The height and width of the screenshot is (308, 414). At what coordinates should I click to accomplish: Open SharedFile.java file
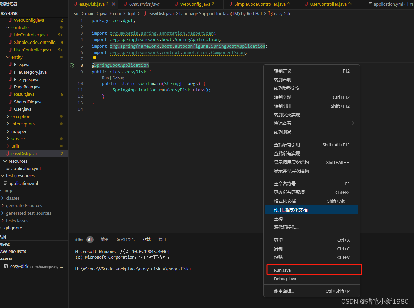(28, 102)
